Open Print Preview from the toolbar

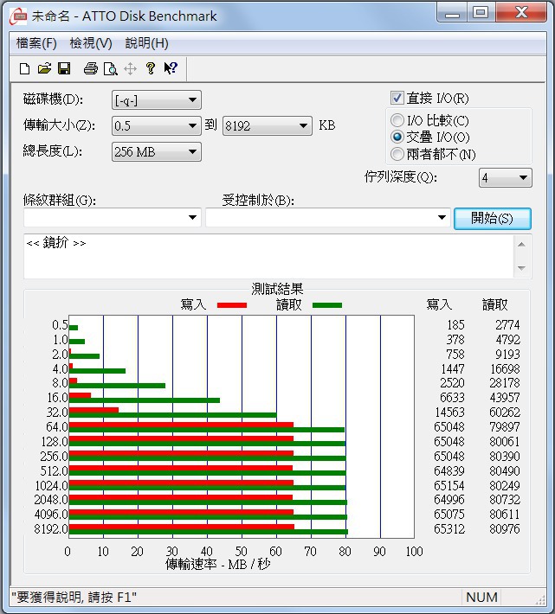pyautogui.click(x=111, y=68)
